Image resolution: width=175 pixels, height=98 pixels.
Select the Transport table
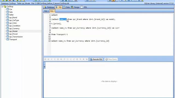[x=13, y=39]
